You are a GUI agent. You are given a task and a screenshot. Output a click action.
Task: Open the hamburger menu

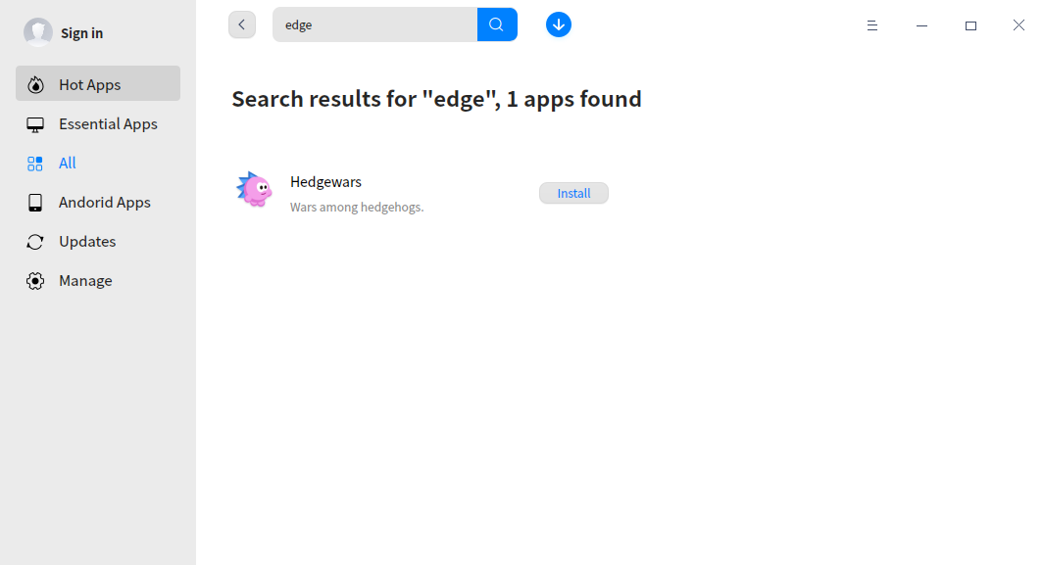872,25
